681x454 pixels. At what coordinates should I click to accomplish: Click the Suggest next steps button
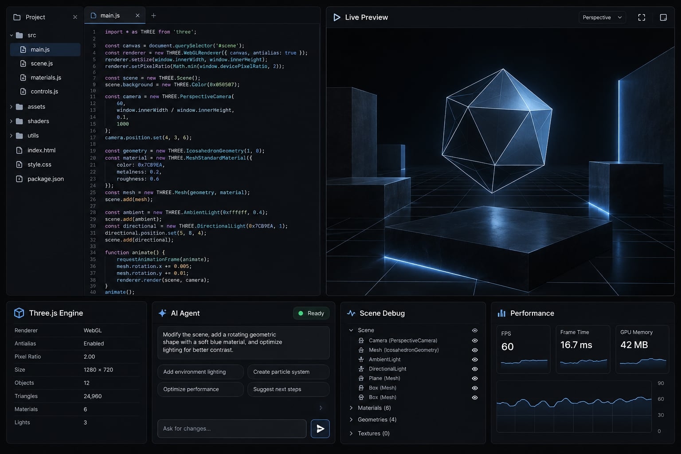(x=288, y=389)
